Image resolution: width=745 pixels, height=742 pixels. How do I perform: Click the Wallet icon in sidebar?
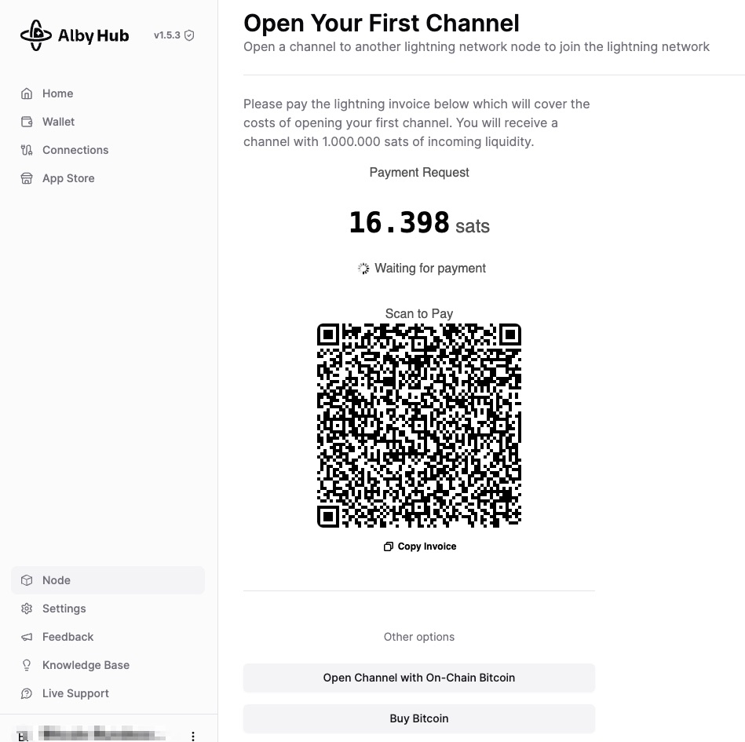27,122
